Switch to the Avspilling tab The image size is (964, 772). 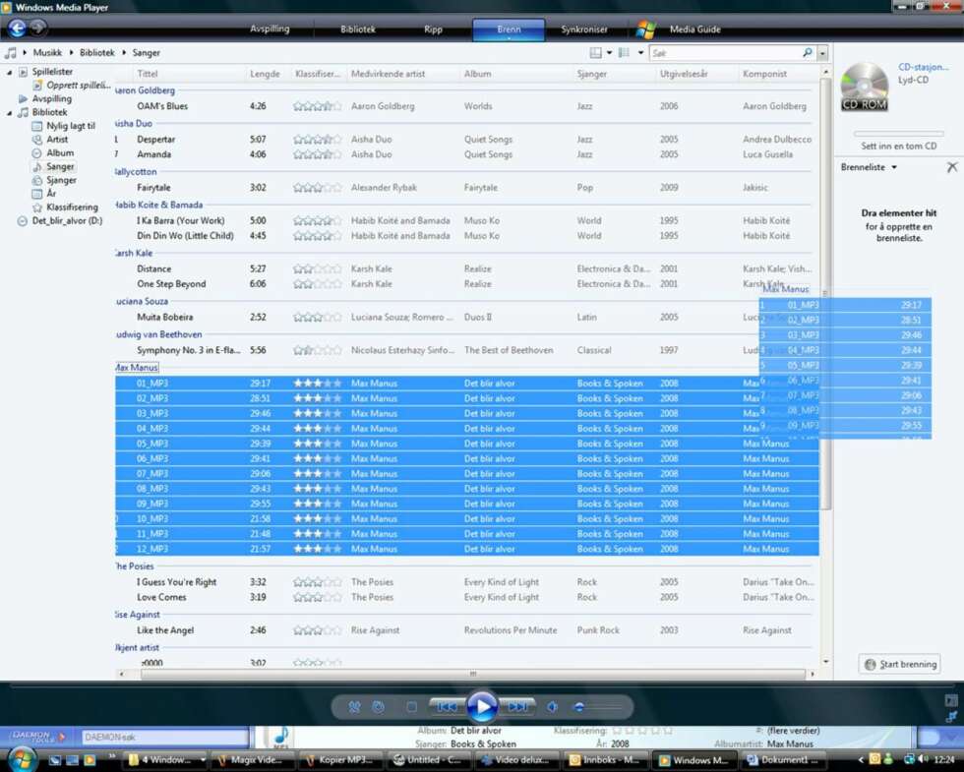point(270,29)
